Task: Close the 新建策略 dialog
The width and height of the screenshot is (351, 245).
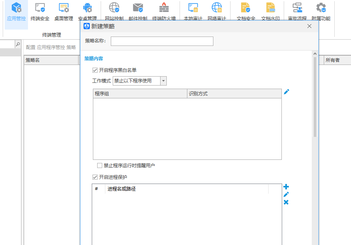Action: pyautogui.click(x=309, y=26)
